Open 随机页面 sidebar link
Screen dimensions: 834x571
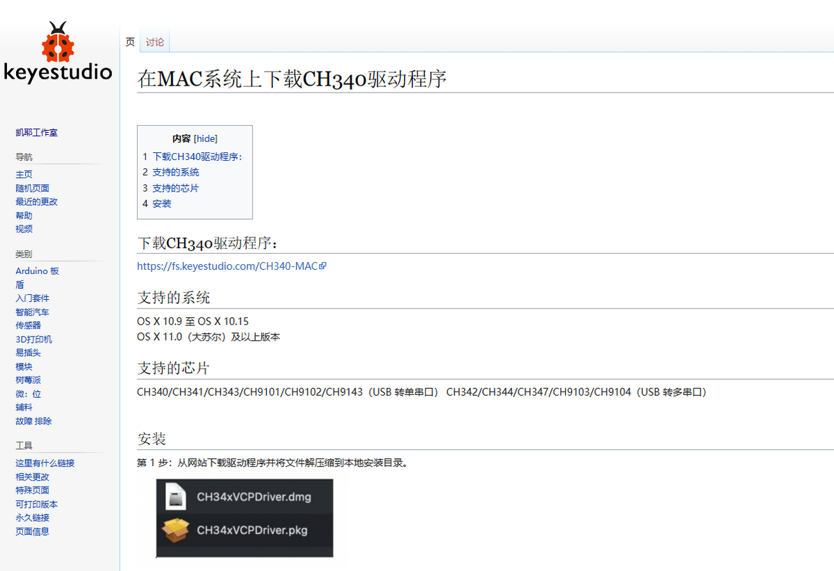click(x=33, y=188)
